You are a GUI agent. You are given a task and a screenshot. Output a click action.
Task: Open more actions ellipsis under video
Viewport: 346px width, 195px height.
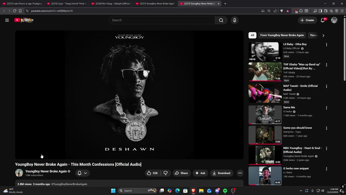pos(240,173)
